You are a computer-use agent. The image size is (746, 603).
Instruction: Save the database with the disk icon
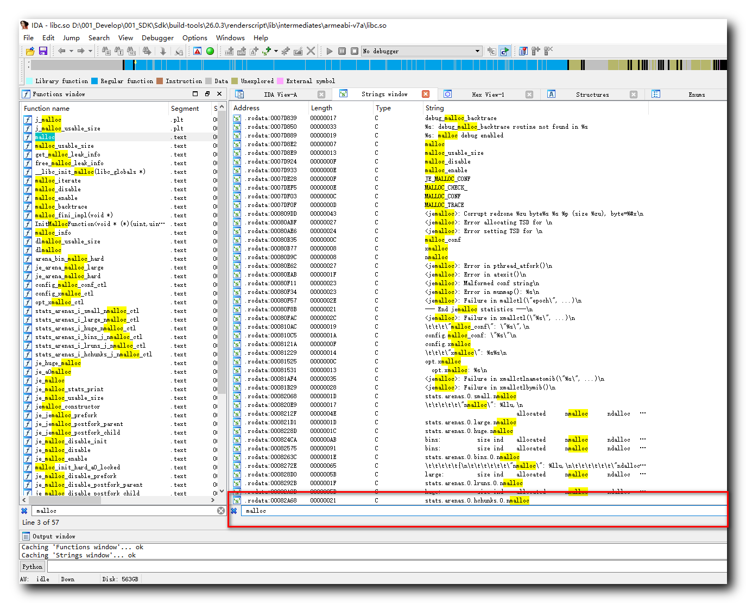[43, 51]
